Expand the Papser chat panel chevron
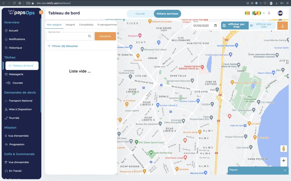The image size is (291, 181). point(285,170)
